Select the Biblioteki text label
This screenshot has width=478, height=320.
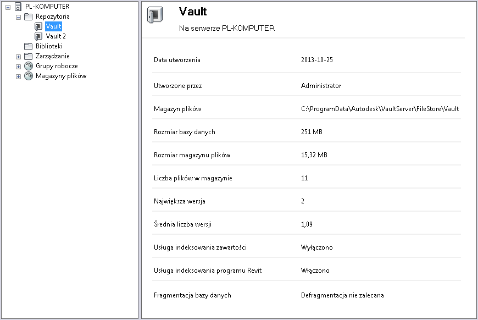click(x=49, y=46)
